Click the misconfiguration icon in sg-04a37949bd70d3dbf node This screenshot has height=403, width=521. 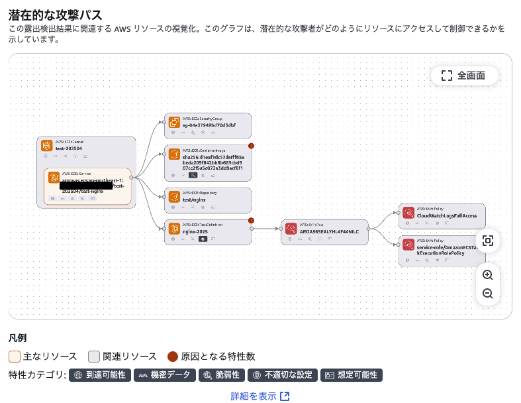pyautogui.click(x=203, y=133)
